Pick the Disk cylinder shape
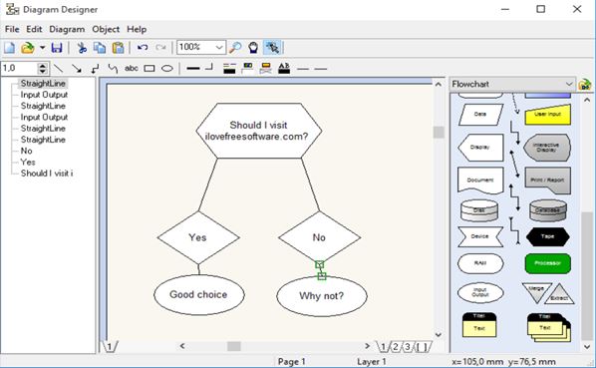The height and width of the screenshot is (368, 596). [x=479, y=210]
